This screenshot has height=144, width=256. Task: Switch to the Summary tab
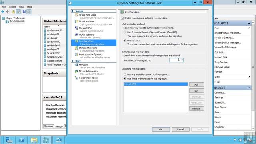pyautogui.click(x=48, y=126)
